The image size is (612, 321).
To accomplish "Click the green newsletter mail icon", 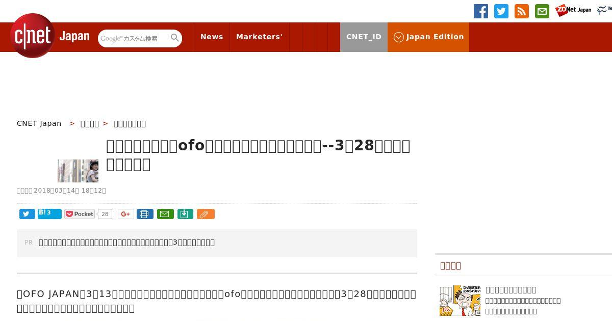I will 542,11.
